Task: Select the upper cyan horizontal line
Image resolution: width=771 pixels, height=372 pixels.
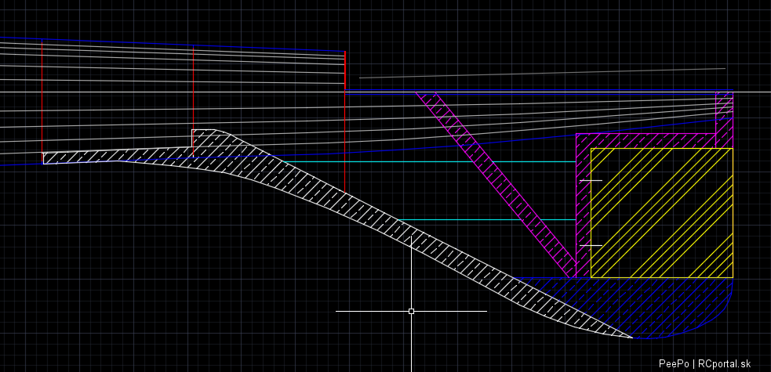Action: (429, 161)
